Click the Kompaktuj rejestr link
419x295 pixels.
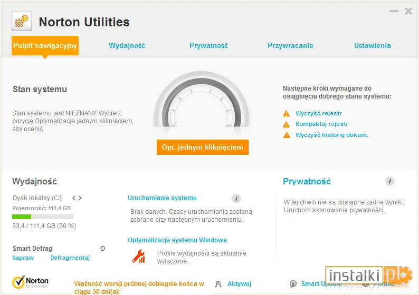[322, 124]
